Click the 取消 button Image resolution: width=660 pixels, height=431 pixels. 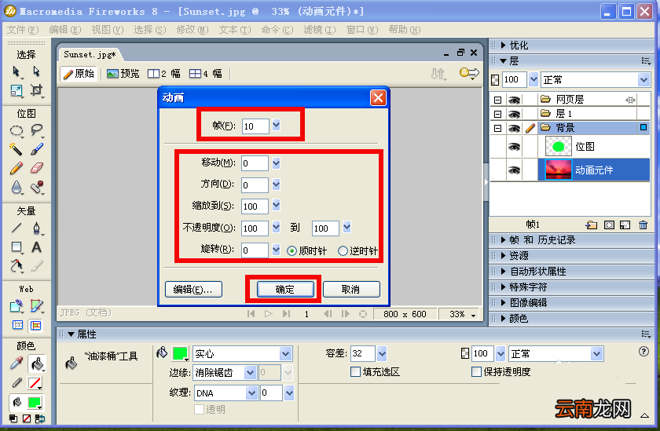coord(350,289)
